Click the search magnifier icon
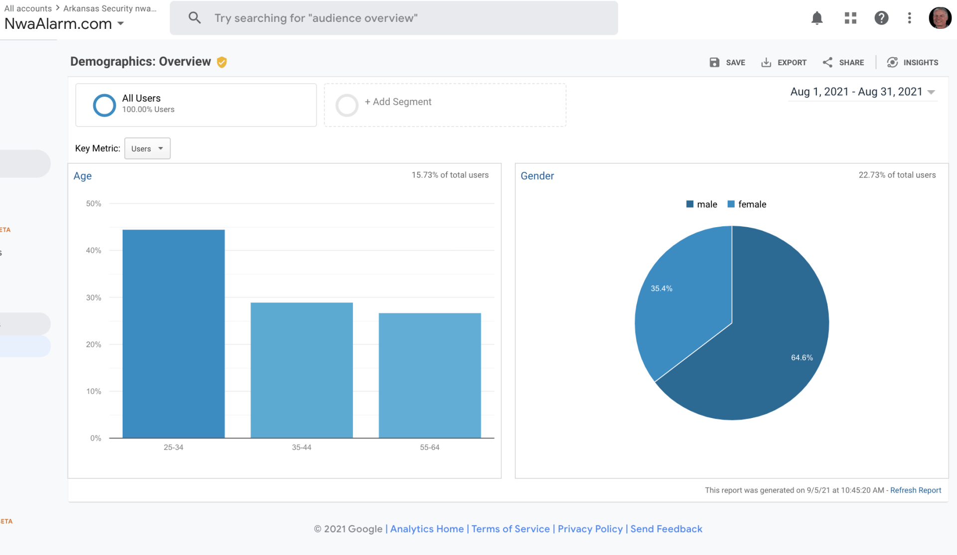 click(194, 18)
